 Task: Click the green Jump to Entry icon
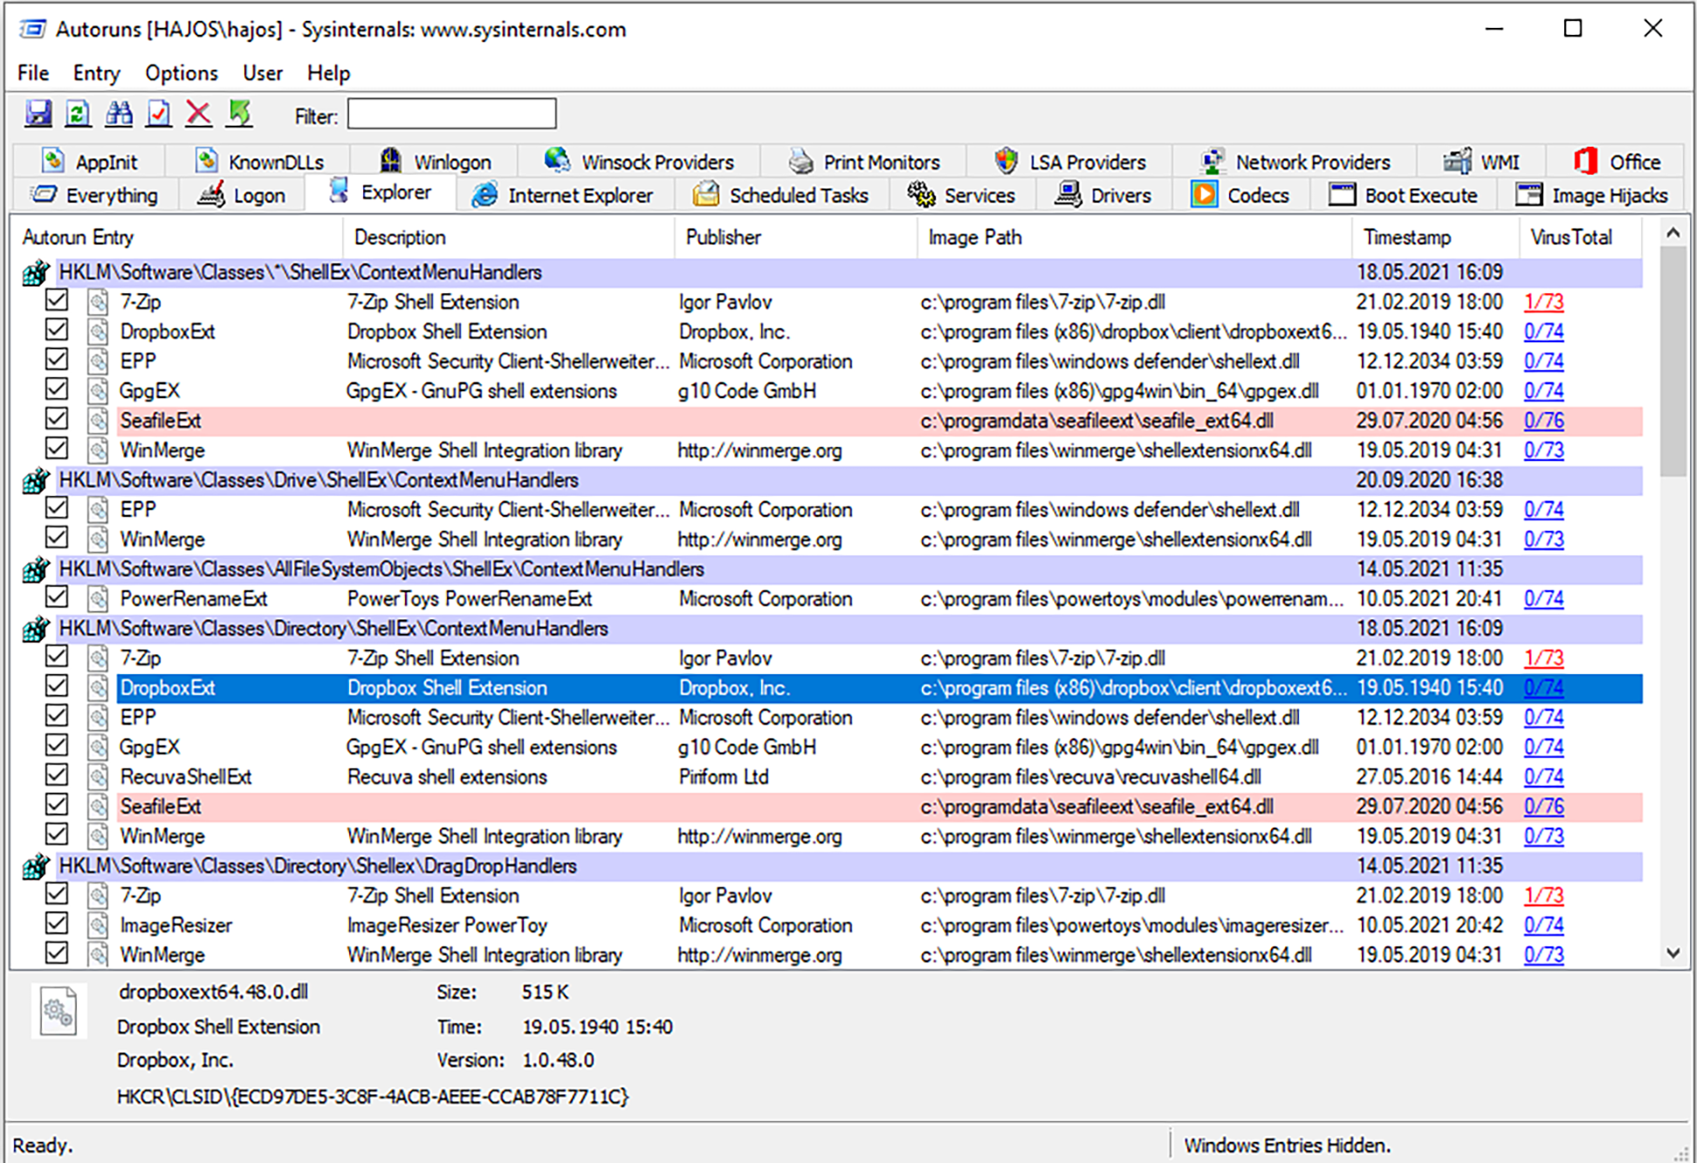coord(239,114)
